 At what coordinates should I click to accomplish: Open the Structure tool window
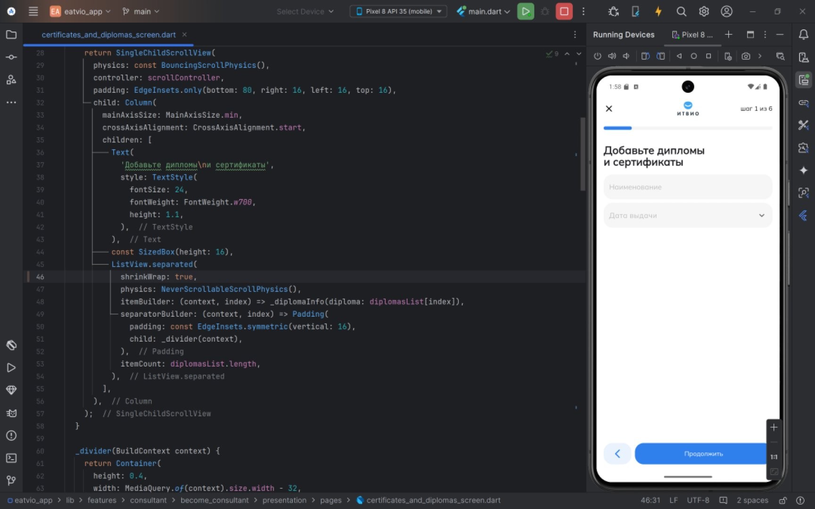click(11, 80)
